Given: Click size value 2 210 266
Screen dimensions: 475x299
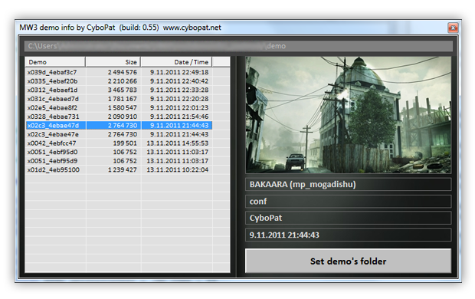Looking at the screenshot, I should pyautogui.click(x=123, y=81).
